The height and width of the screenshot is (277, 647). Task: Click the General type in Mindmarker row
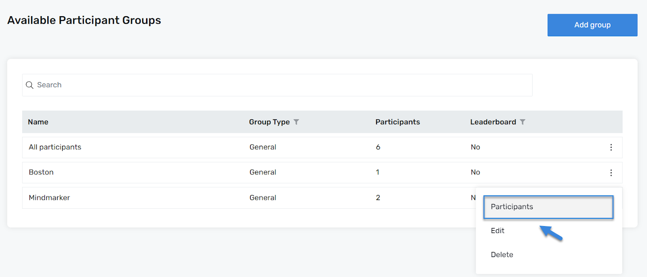pyautogui.click(x=263, y=198)
